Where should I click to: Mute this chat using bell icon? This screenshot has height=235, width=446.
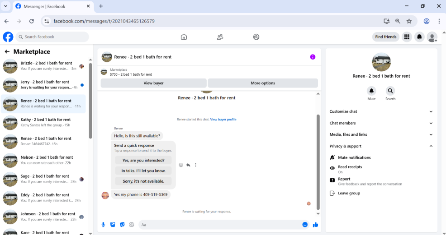tap(371, 91)
